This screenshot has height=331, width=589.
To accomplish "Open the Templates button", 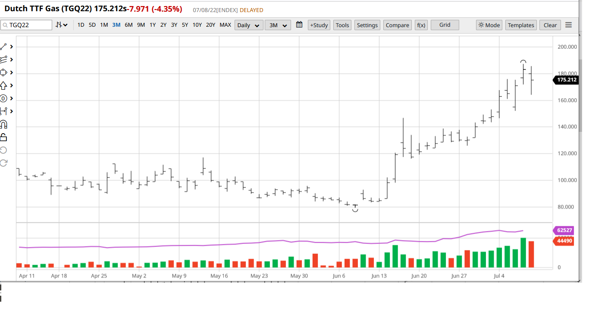I will pyautogui.click(x=521, y=25).
